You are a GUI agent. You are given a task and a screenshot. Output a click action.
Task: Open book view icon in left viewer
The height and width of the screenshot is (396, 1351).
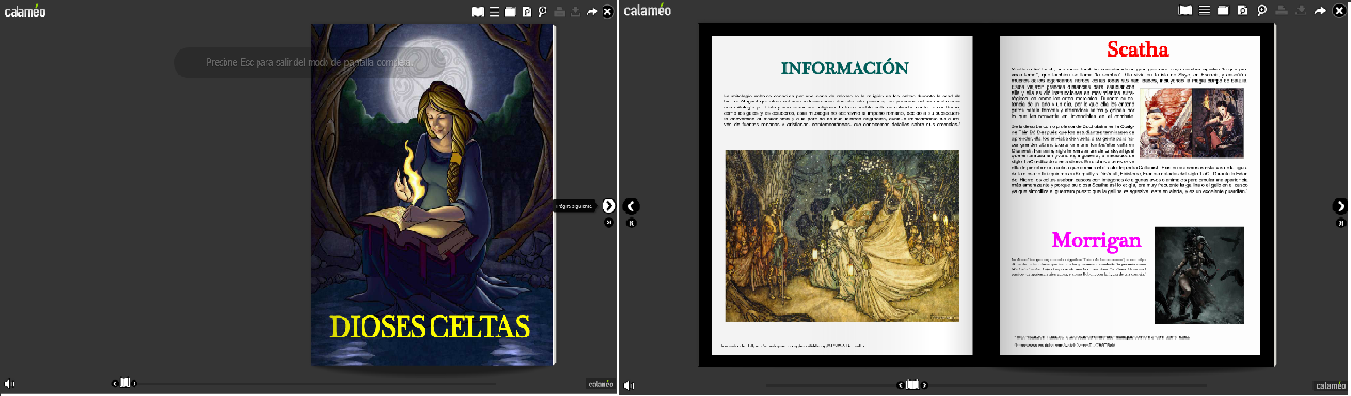pyautogui.click(x=478, y=12)
